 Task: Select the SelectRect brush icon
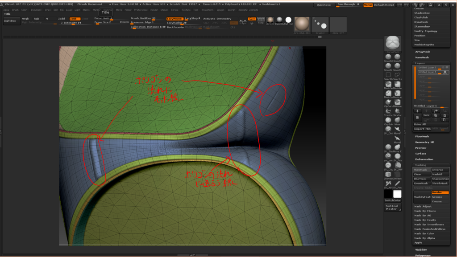click(x=388, y=75)
